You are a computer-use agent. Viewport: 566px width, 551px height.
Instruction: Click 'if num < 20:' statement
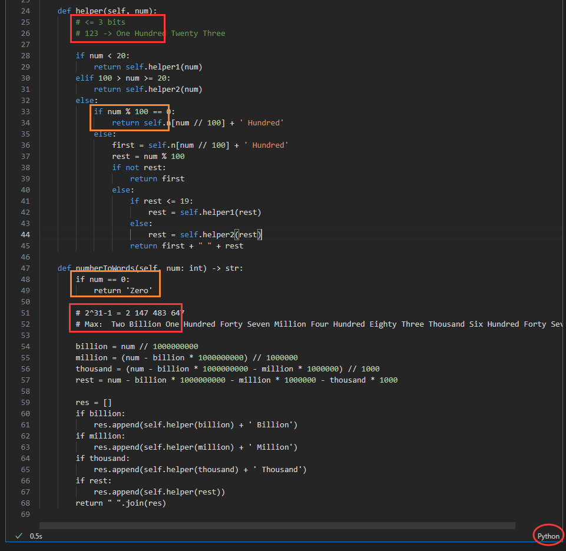pos(102,55)
